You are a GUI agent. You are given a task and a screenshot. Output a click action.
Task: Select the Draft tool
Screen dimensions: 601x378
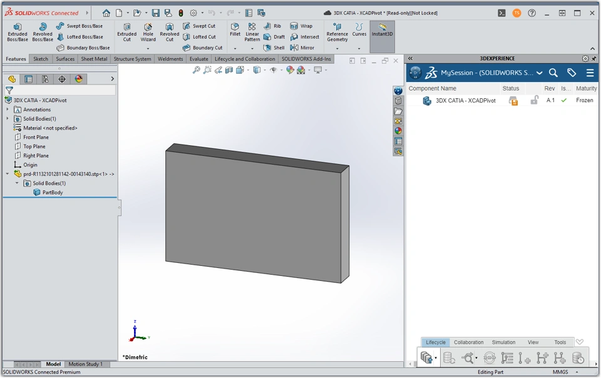(274, 37)
